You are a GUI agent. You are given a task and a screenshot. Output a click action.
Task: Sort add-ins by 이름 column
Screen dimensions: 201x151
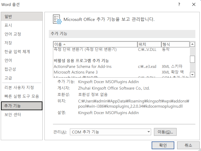(95, 44)
